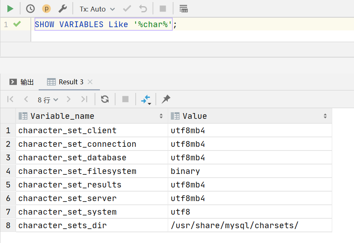Viewport: 354px width, 243px height.
Task: Click the orange parameters 'p' icon
Action: pyautogui.click(x=46, y=9)
